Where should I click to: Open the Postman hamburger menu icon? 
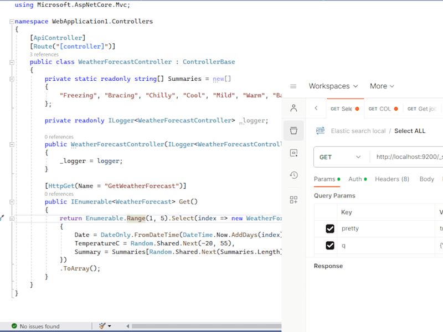[293, 86]
